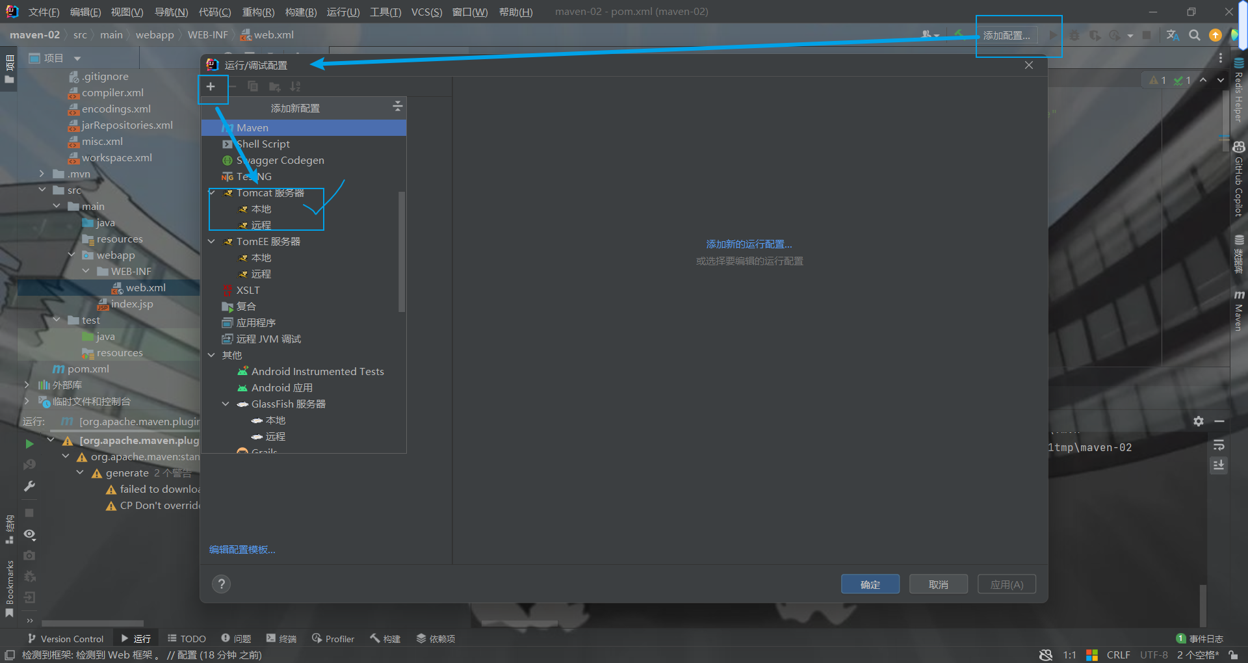Screen dimensions: 1248x663
Task: Hide the Run panel with minus icon
Action: point(1219,421)
